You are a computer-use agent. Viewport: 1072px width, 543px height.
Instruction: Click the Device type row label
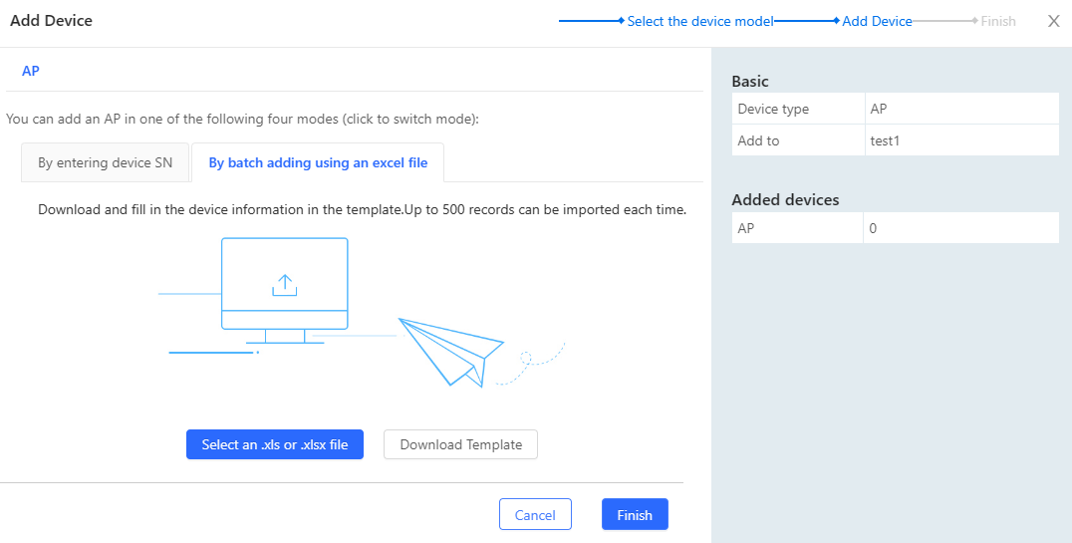pos(773,109)
